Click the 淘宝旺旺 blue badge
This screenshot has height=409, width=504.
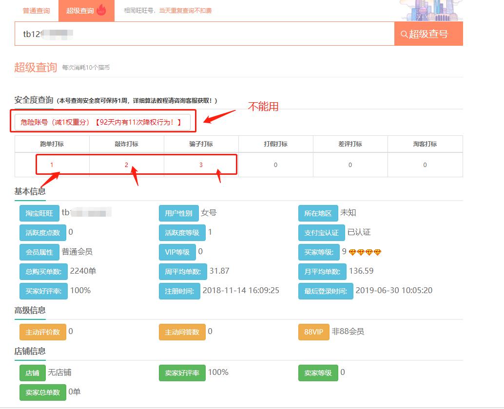pos(39,213)
